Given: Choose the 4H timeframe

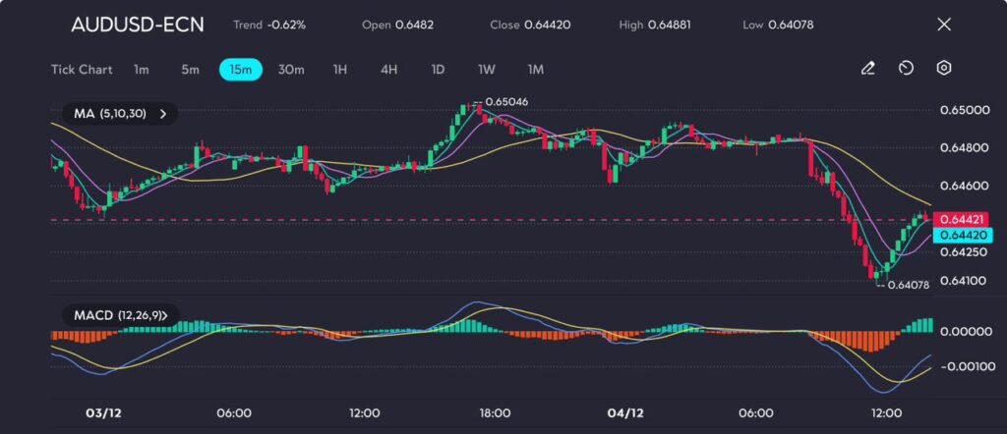Looking at the screenshot, I should (389, 70).
